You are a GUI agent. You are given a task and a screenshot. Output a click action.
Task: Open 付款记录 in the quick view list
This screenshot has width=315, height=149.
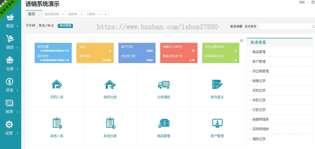pos(259,110)
